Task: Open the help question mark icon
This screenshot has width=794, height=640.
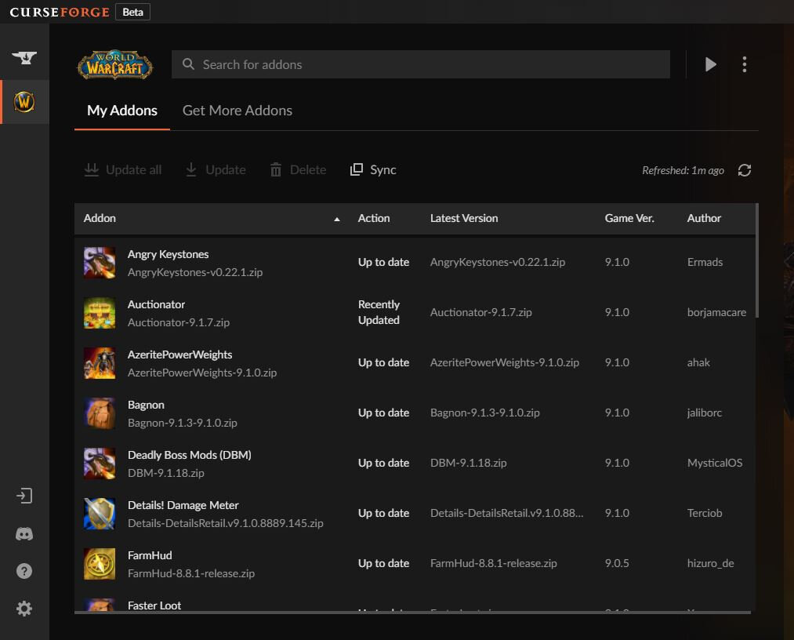Action: pyautogui.click(x=24, y=571)
